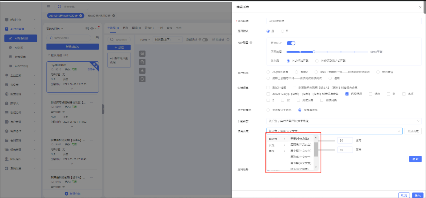This screenshot has height=198, width=426.
Task: Click the hamburger menu collapse icon
Action: coord(48,7)
